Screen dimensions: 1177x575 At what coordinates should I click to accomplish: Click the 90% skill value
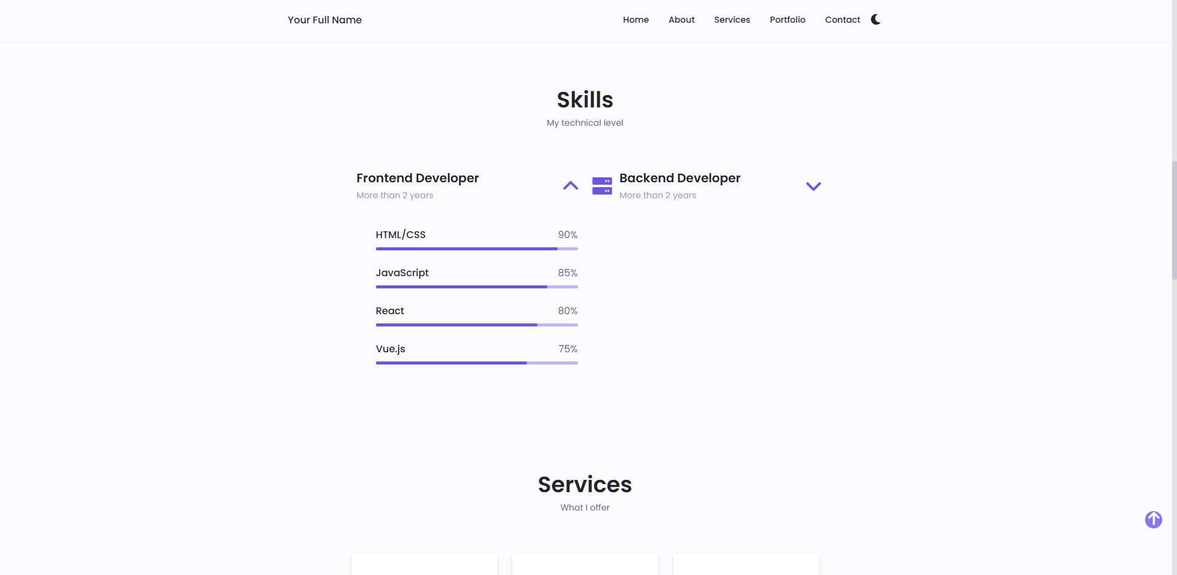(x=568, y=235)
